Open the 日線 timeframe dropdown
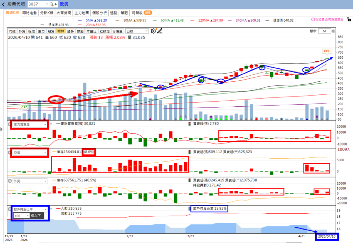This screenshot has width=353, height=243. (x=137, y=31)
